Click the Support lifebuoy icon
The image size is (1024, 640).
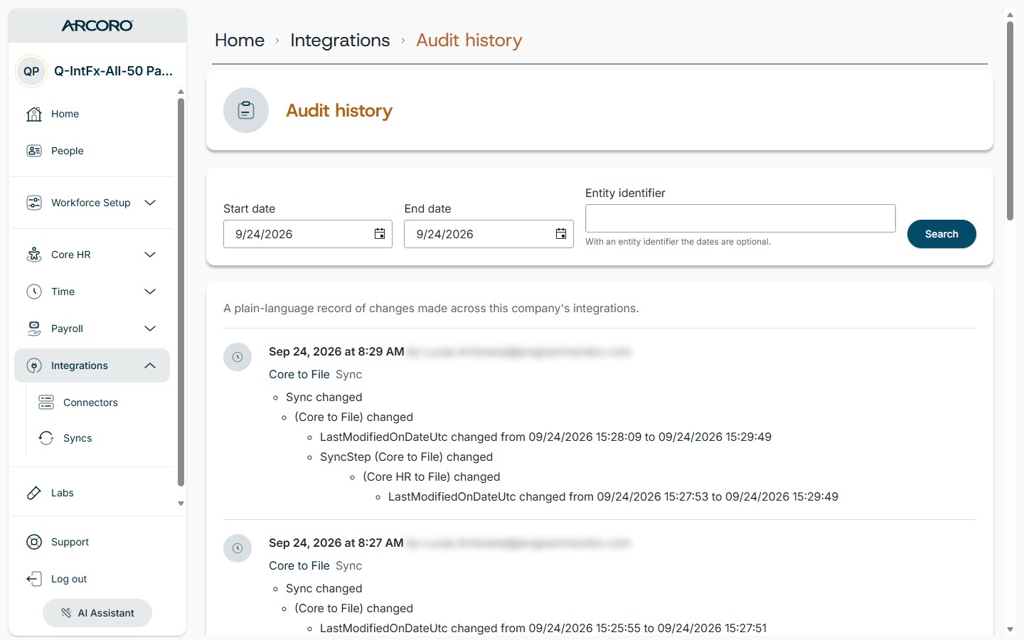(34, 542)
